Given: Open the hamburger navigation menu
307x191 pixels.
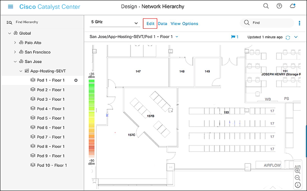Looking at the screenshot, I should [x=10, y=6].
